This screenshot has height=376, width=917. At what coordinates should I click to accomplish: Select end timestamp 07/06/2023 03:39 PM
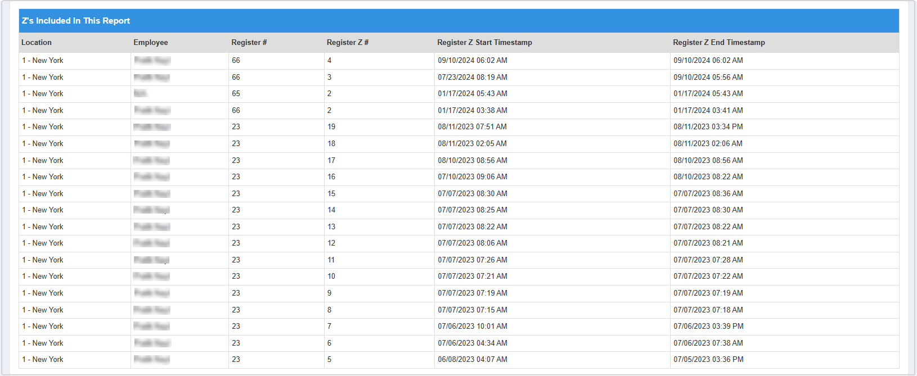click(708, 327)
